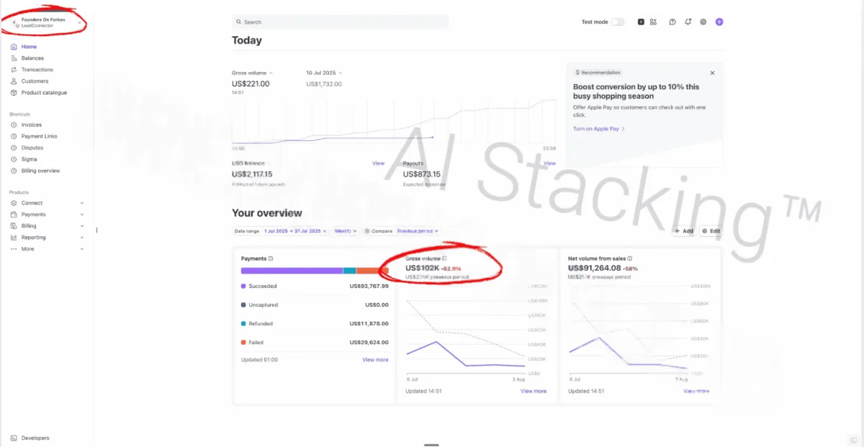Click info icon next to Payments heading

(x=271, y=258)
